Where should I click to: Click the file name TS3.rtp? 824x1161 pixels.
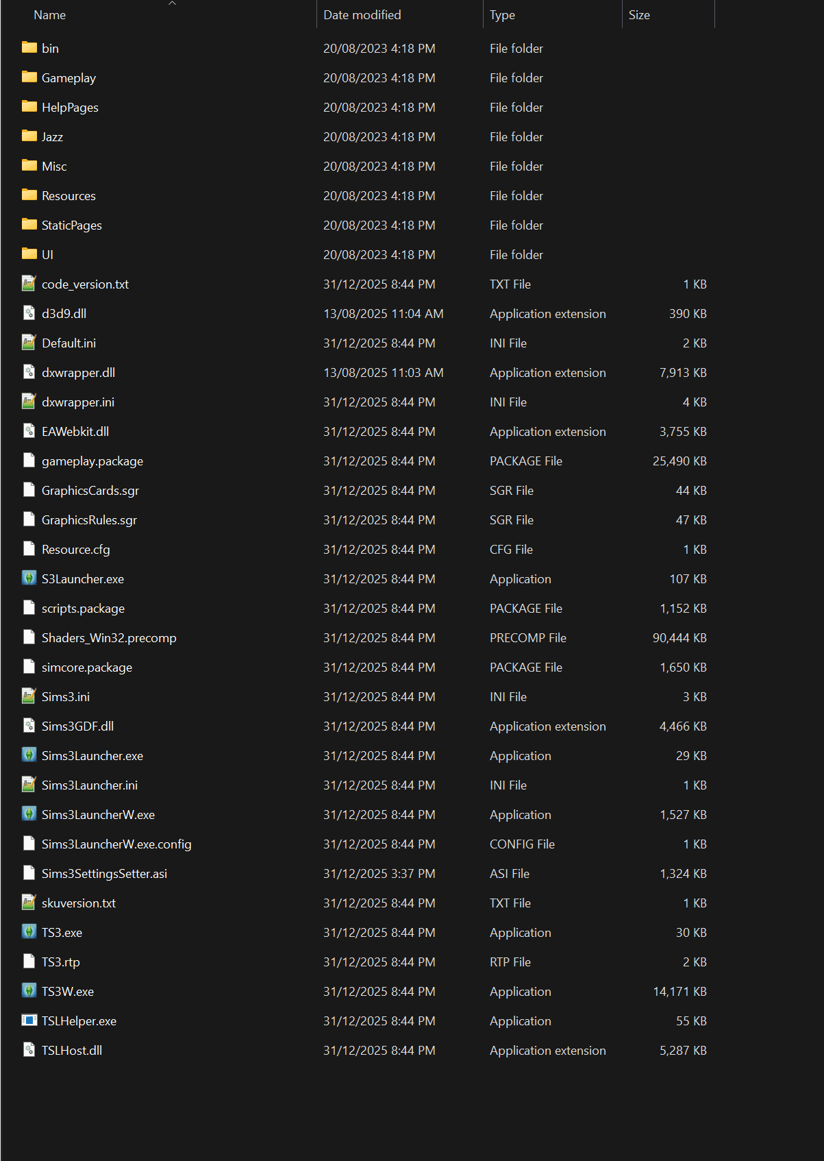(61, 962)
